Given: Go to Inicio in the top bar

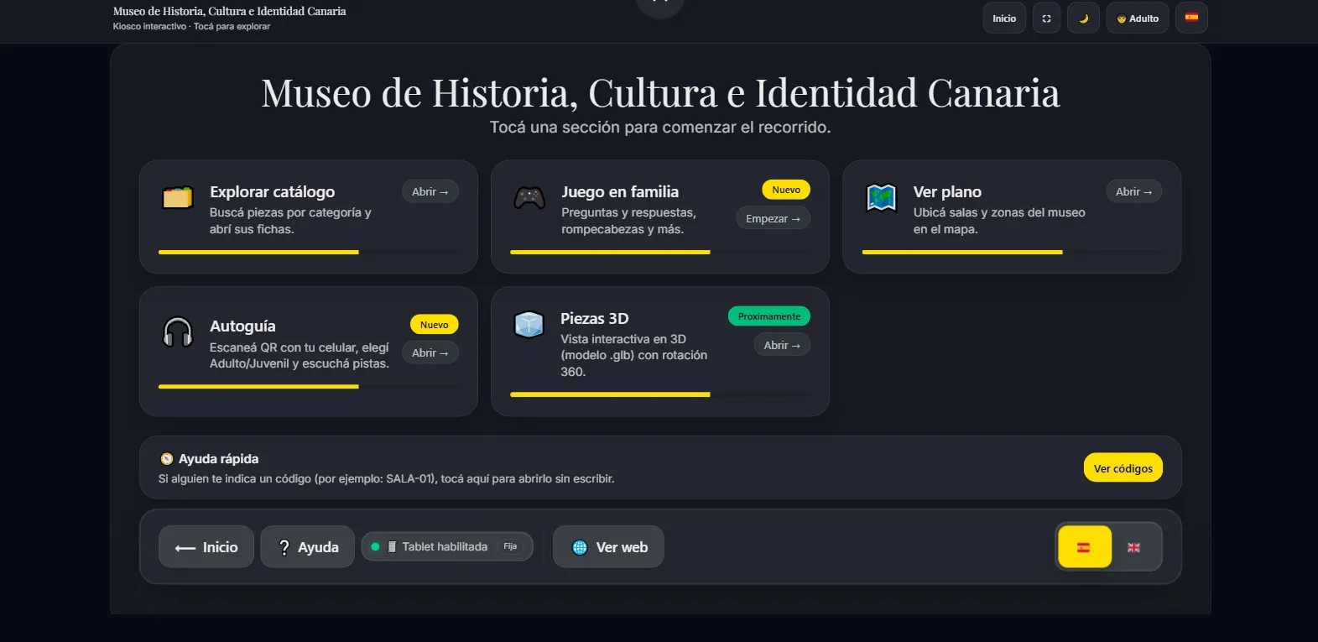Looking at the screenshot, I should pyautogui.click(x=1004, y=18).
